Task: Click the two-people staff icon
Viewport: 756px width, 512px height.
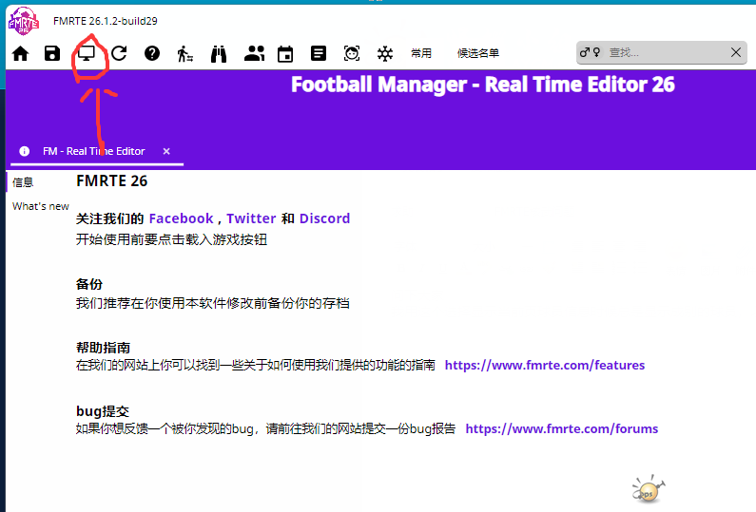Action: point(254,54)
